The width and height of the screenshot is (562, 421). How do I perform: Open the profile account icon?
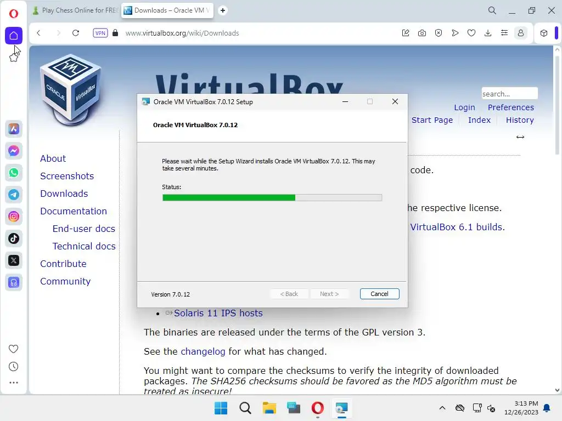(521, 33)
